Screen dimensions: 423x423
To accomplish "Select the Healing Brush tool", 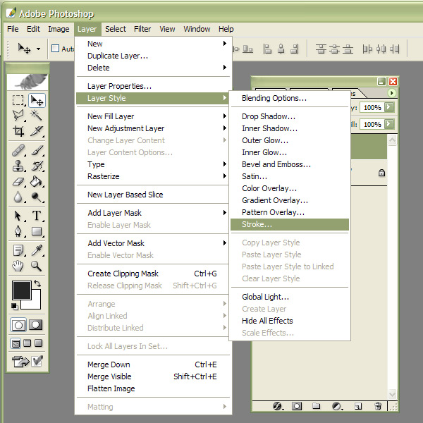I will click(x=18, y=150).
